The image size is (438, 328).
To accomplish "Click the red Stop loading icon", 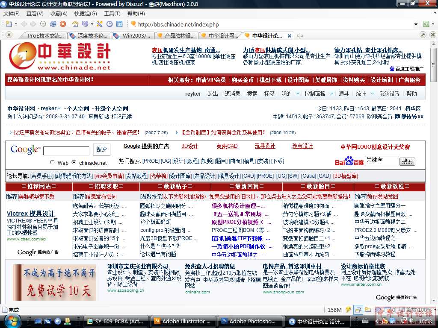I will pyautogui.click(x=63, y=24).
